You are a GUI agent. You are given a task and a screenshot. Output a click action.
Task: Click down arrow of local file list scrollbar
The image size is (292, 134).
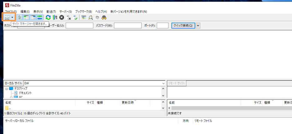coord(163,108)
